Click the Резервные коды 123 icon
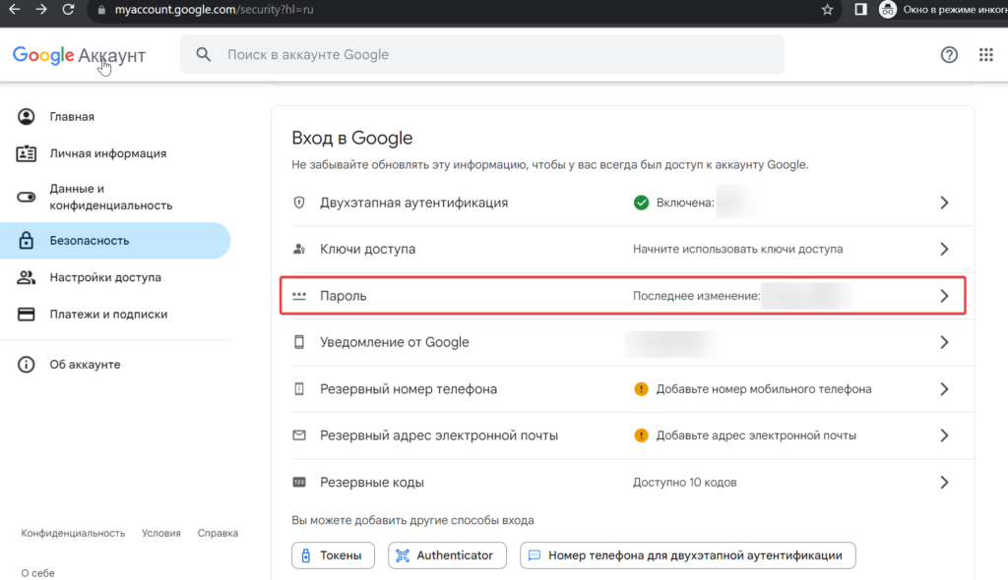The image size is (1008, 580). pos(299,482)
